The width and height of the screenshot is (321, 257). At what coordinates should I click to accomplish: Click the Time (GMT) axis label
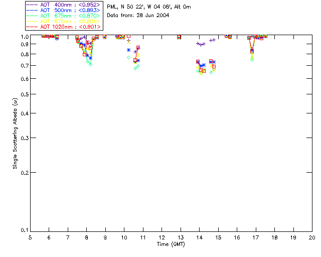[171, 244]
